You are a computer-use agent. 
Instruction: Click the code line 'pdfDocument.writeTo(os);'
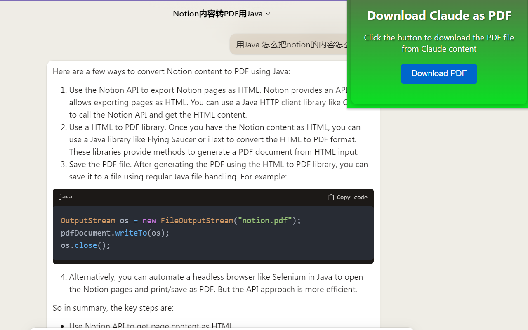115,233
